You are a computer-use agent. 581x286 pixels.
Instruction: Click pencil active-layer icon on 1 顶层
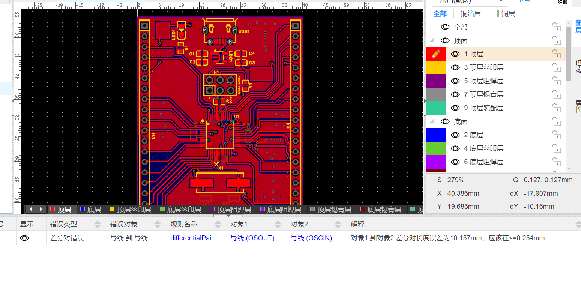coord(436,54)
